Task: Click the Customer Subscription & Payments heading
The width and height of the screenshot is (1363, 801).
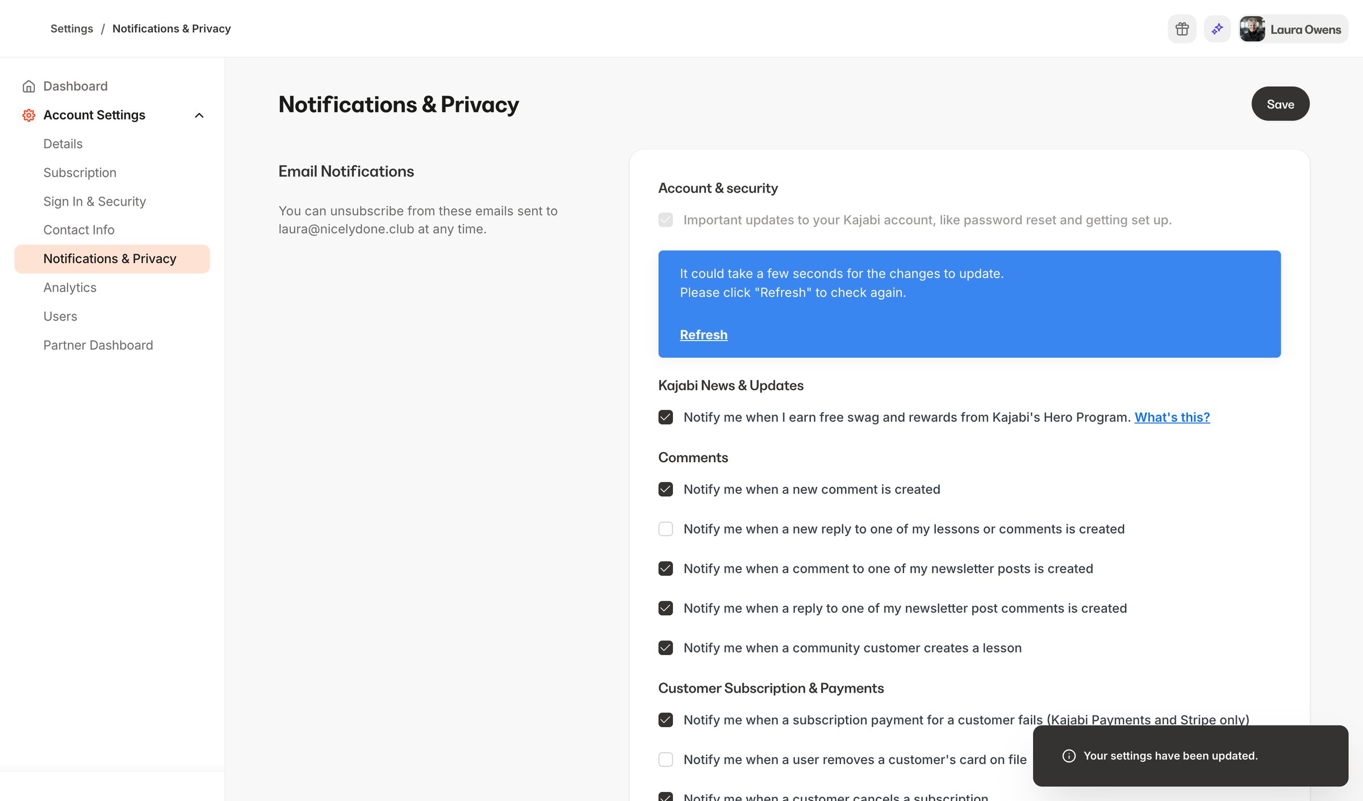Action: point(771,688)
